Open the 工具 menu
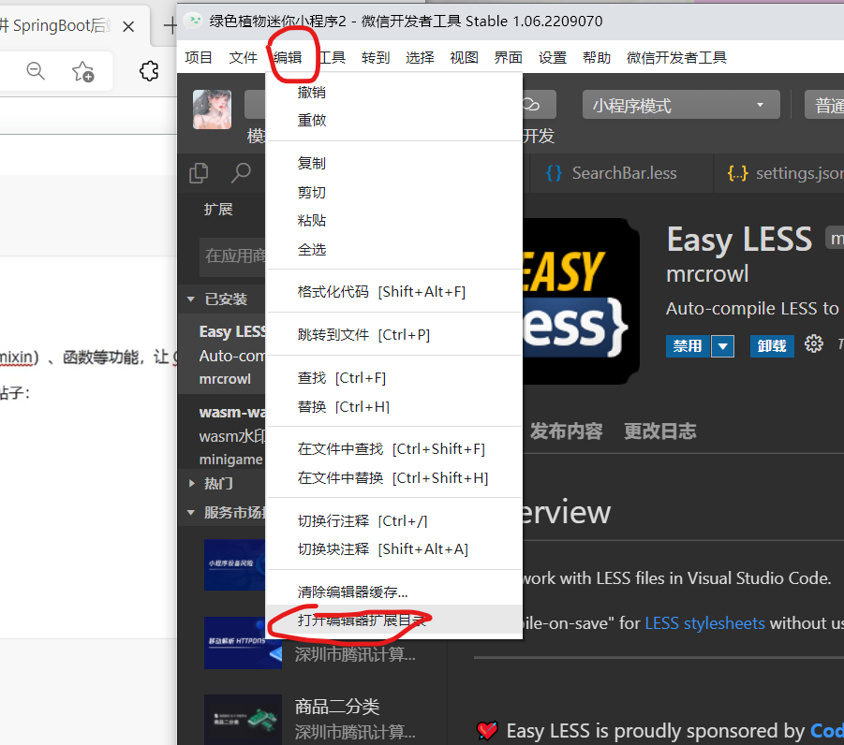The image size is (844, 745). (x=333, y=57)
